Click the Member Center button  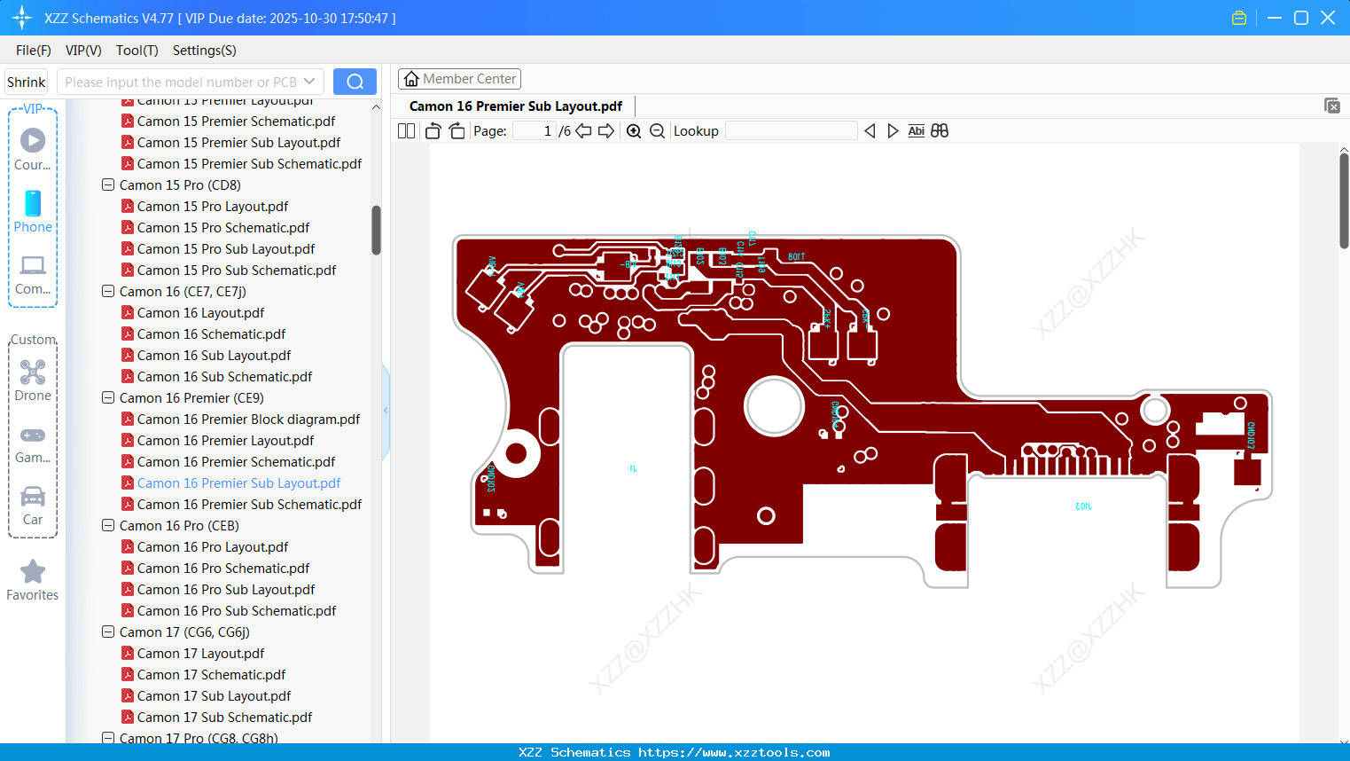pos(459,79)
